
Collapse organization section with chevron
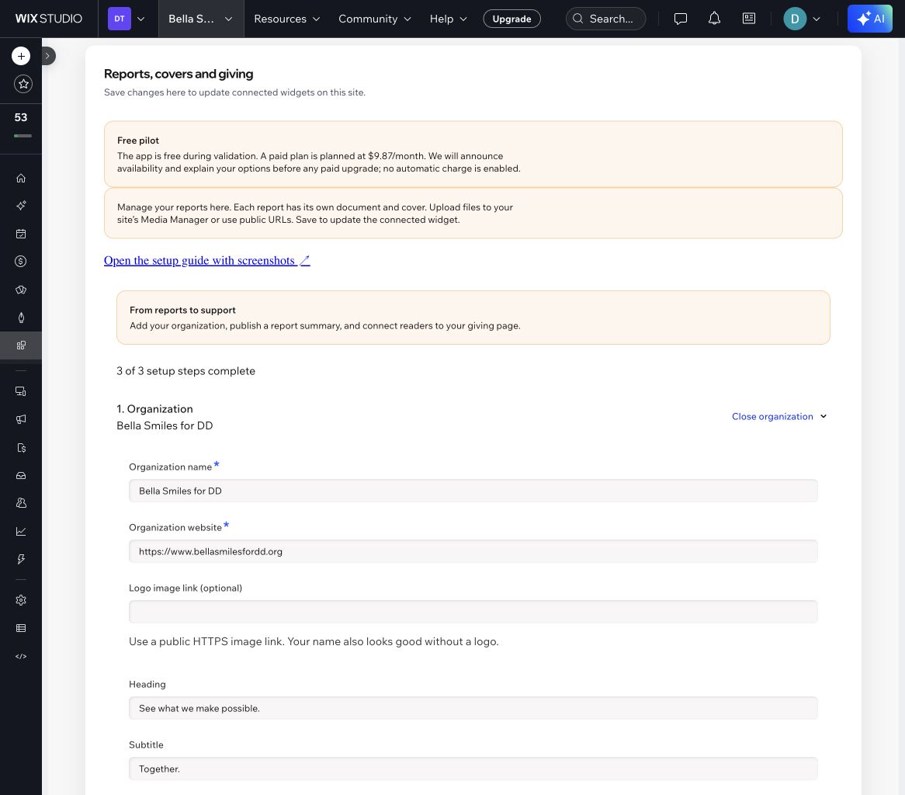(824, 416)
